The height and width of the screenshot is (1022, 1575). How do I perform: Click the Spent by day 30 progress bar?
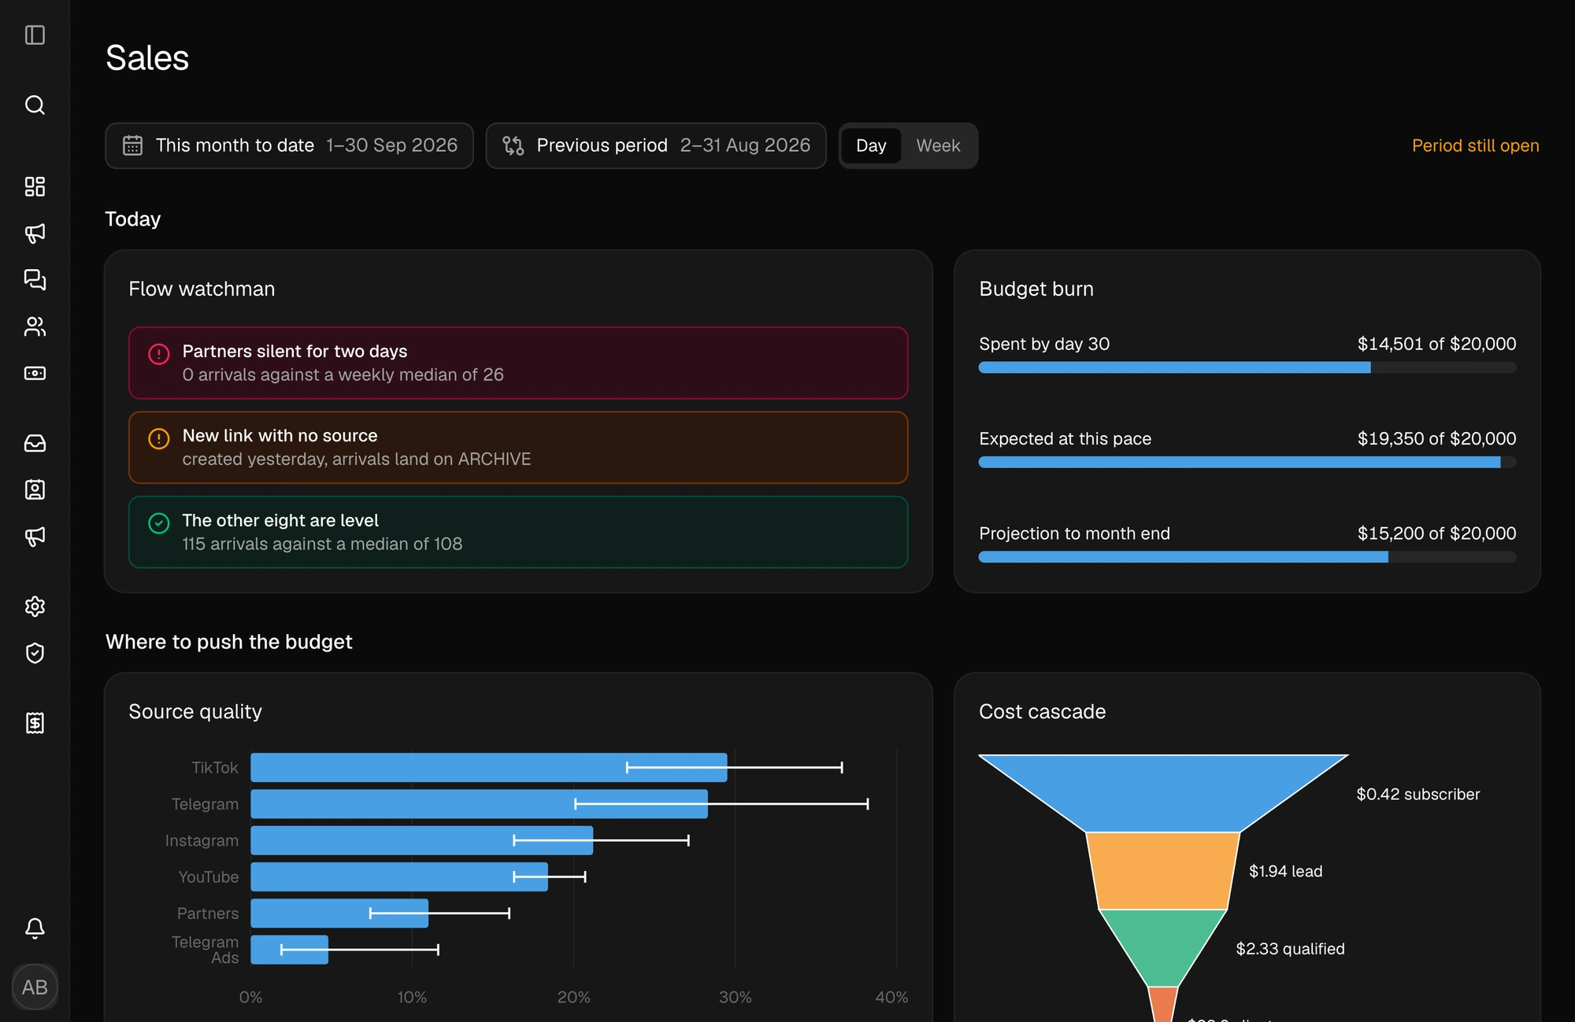pyautogui.click(x=1247, y=367)
